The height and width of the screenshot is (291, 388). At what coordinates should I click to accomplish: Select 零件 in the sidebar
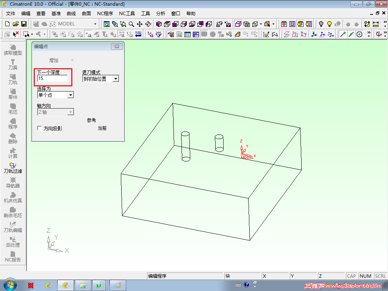[13, 94]
